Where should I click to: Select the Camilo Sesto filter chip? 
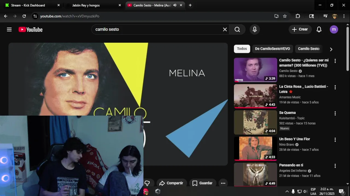[309, 49]
